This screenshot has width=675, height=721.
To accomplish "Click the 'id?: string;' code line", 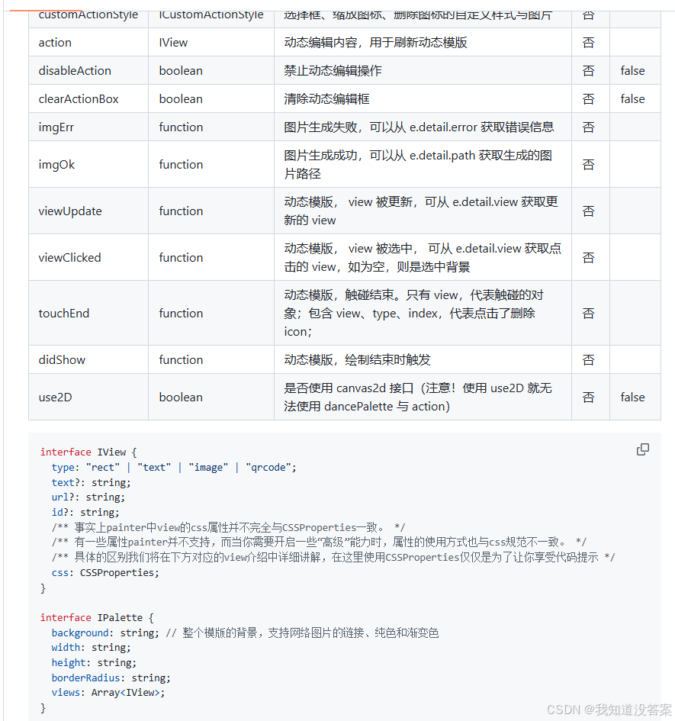I will [x=85, y=512].
